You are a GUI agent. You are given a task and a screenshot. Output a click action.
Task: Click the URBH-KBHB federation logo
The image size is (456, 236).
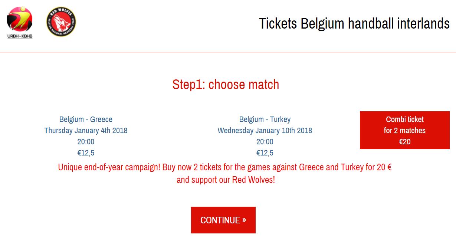click(x=20, y=22)
